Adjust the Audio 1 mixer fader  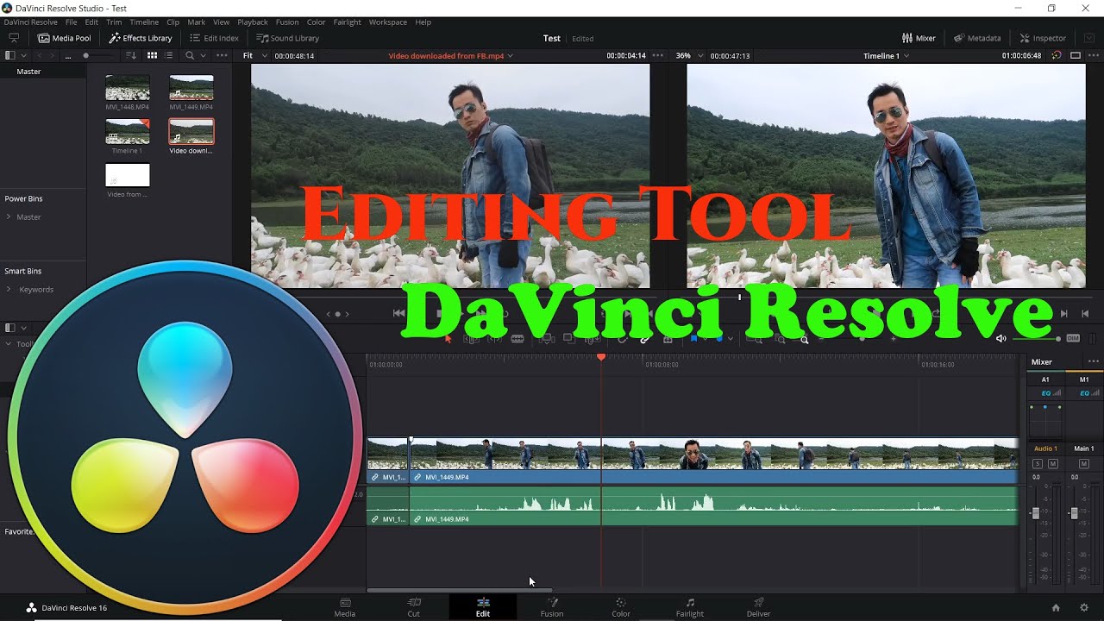(x=1036, y=513)
